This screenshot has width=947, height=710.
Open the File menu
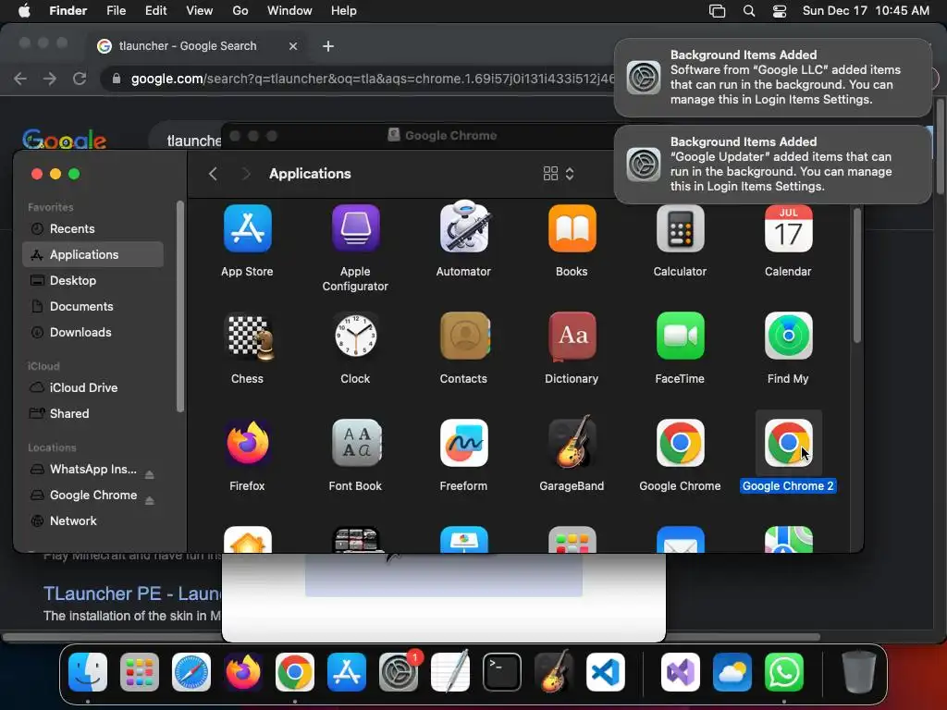click(x=116, y=11)
